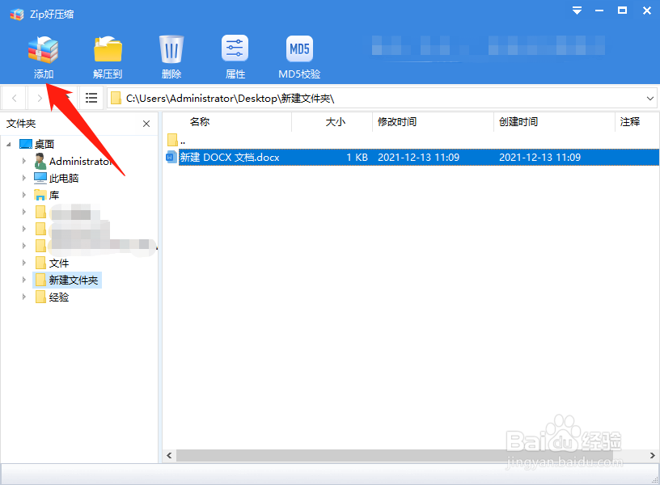Click the 添加 (Add) archive icon
This screenshot has height=485, width=660.
(44, 49)
